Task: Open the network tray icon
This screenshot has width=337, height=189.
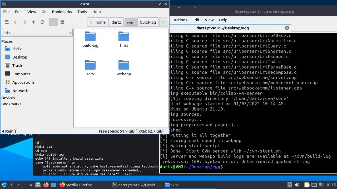Action: click(x=314, y=185)
